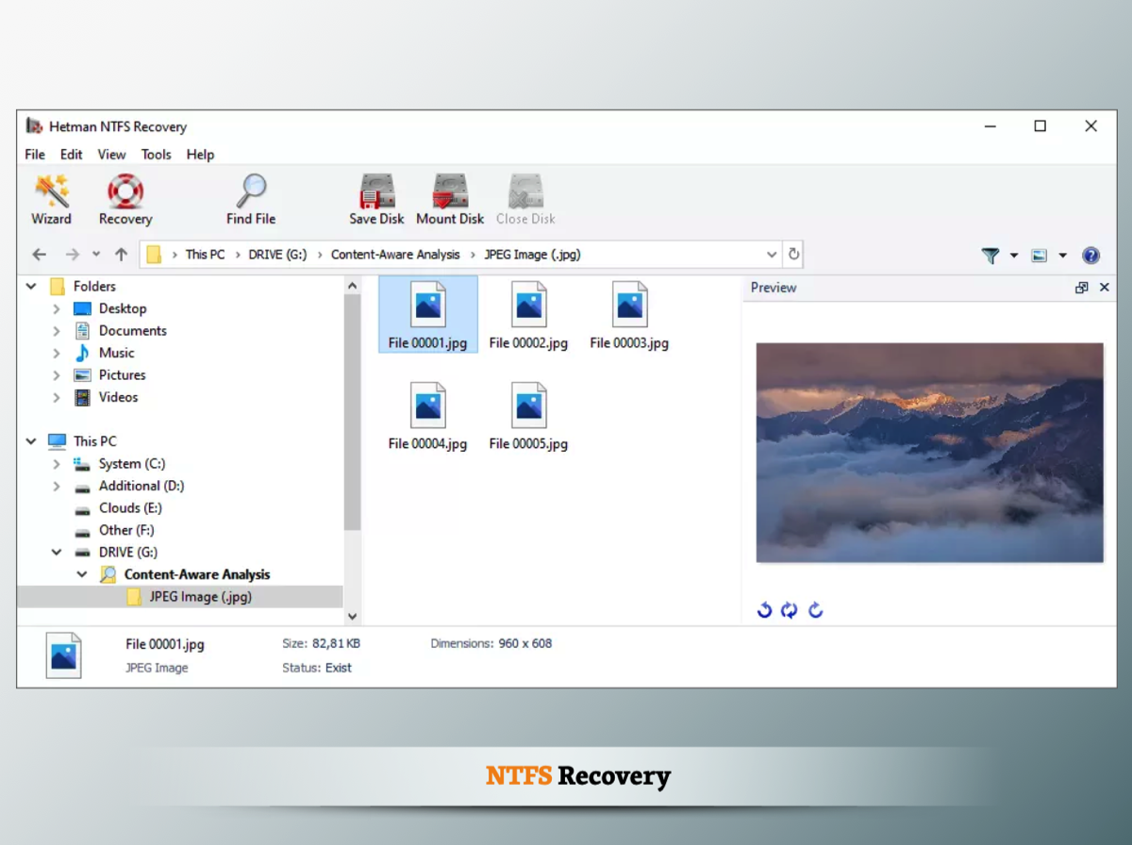Launch the Wizard tool

click(x=51, y=199)
